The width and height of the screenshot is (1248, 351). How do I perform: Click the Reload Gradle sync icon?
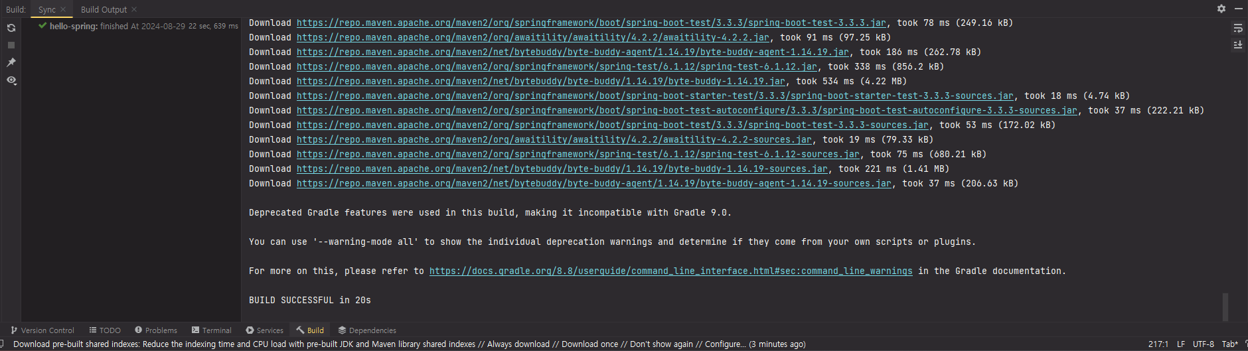11,28
